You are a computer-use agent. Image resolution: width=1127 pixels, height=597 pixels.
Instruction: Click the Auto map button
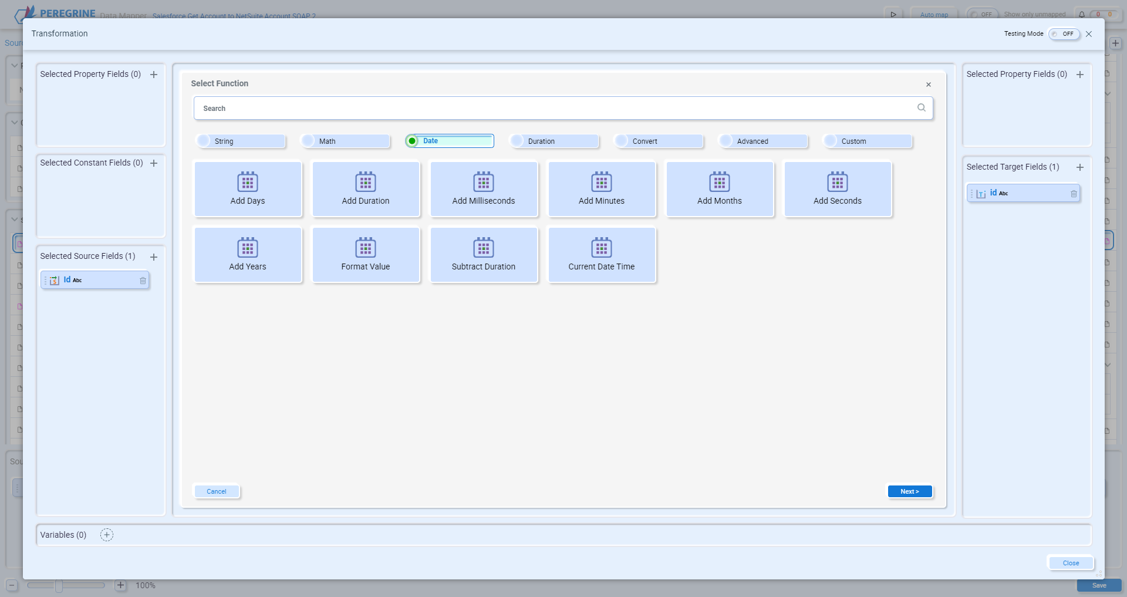(x=934, y=15)
